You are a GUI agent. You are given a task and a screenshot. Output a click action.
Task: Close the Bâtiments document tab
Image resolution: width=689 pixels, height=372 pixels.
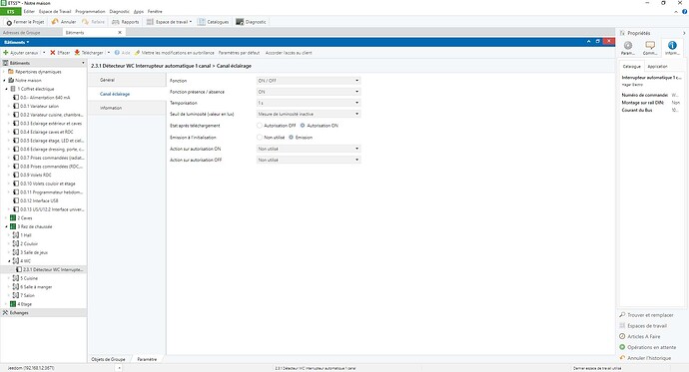point(120,33)
